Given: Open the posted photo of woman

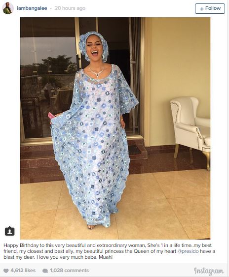Looking at the screenshot, I should point(115,128).
